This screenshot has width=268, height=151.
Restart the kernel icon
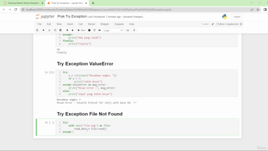(x=94, y=30)
